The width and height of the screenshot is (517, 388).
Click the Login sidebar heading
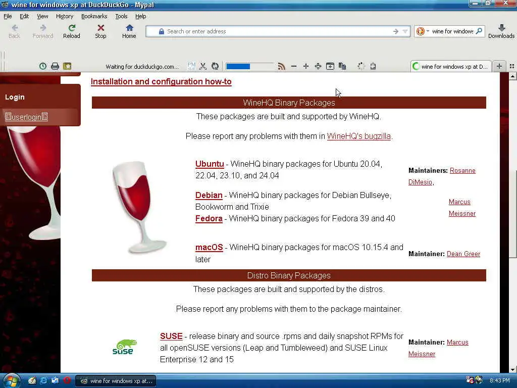15,97
